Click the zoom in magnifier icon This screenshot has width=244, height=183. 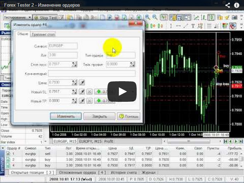148,17
